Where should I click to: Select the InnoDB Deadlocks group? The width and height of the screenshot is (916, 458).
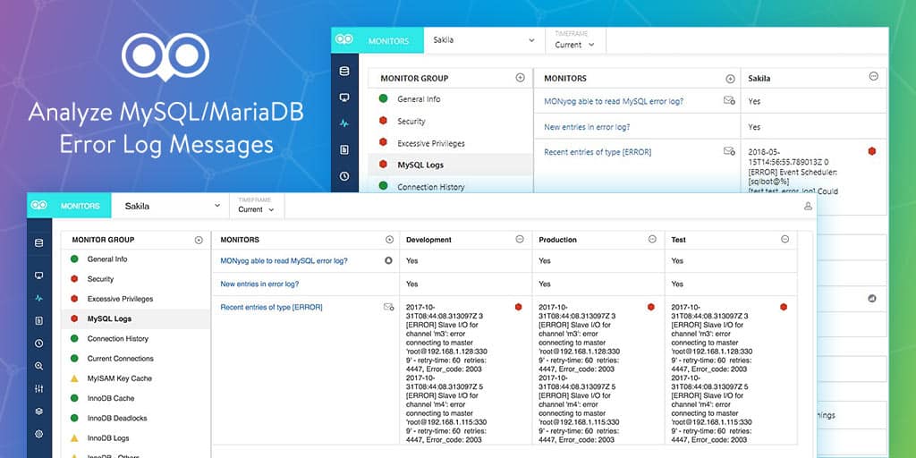pyautogui.click(x=136, y=419)
